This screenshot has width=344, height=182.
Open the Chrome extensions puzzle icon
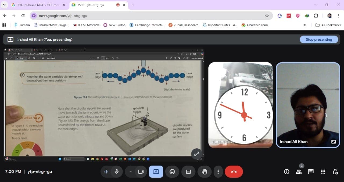click(316, 16)
